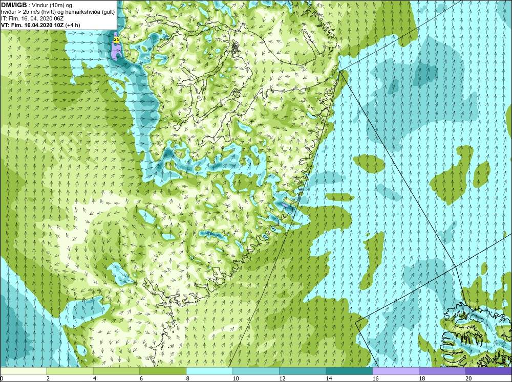This screenshot has width=512, height=382.
Task: Click the legend scale number 2
Action: click(x=48, y=378)
